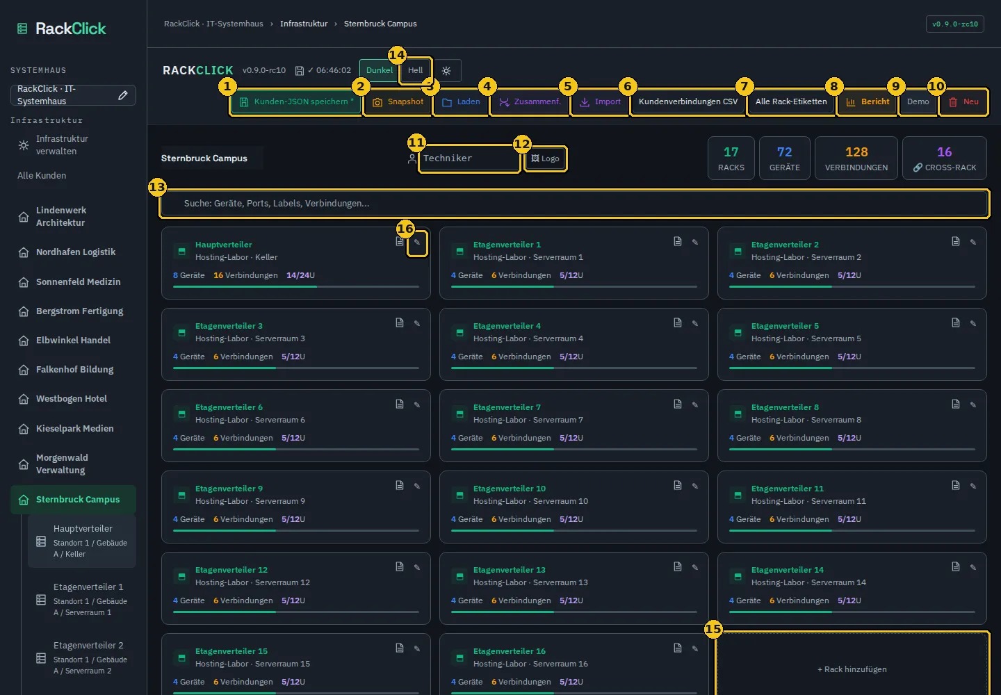Click pencil icon on Etagenverteiler 5 card

(973, 323)
